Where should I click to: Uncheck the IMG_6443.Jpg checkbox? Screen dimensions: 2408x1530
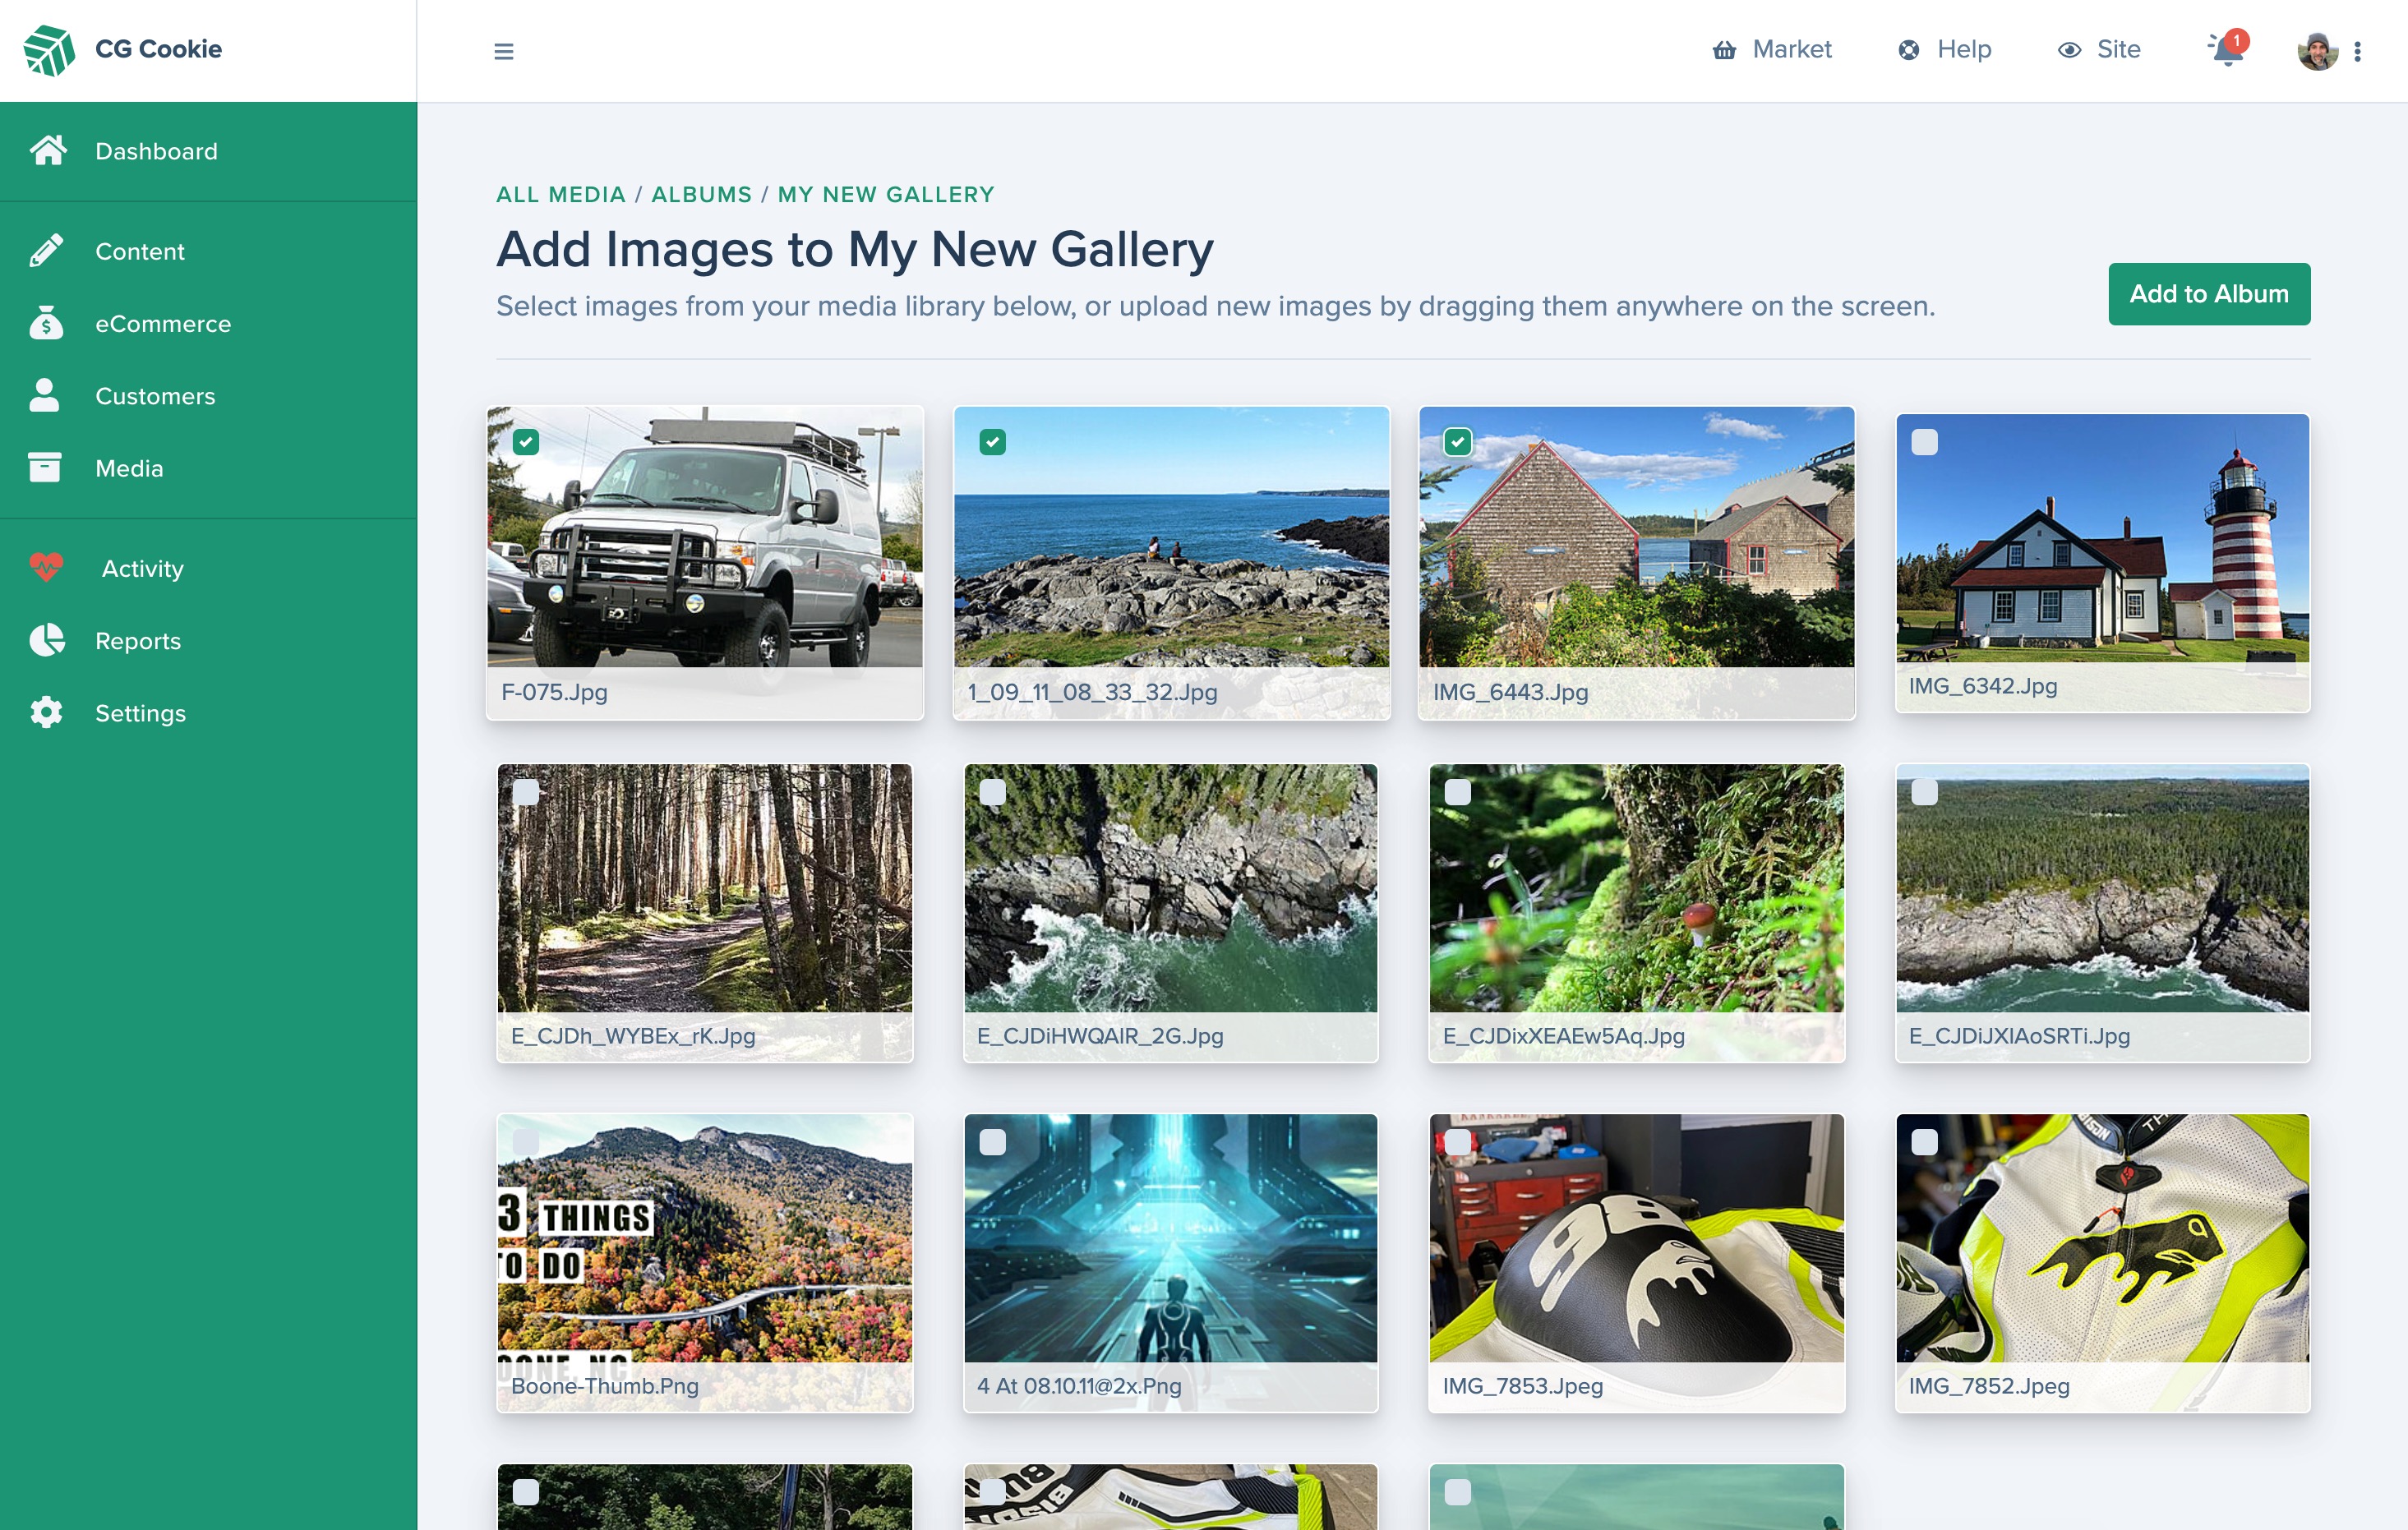(1458, 442)
